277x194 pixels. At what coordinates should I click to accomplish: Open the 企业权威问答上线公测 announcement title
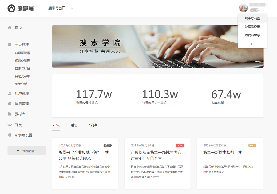pyautogui.click(x=84, y=155)
